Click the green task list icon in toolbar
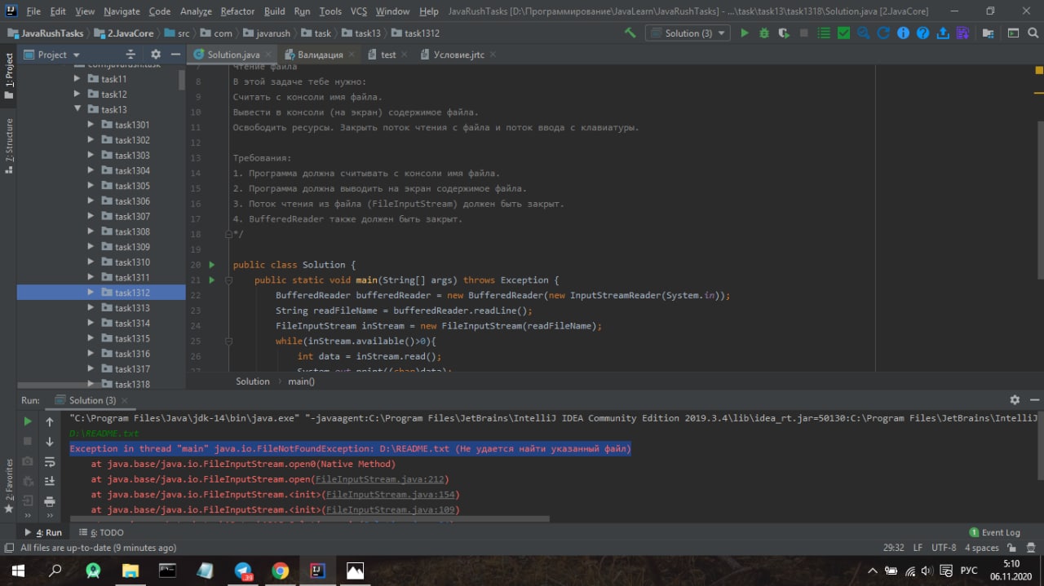 click(x=824, y=33)
